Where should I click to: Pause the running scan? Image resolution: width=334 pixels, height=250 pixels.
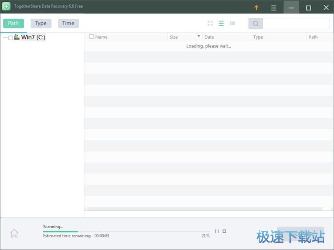click(x=217, y=231)
